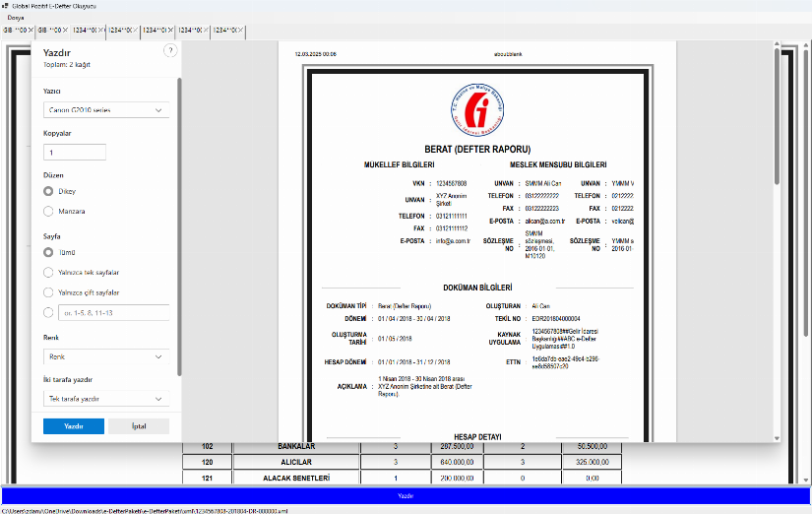Click the 640.000,00 amount cell
Viewport: 812px width, 514px height.
tap(457, 462)
